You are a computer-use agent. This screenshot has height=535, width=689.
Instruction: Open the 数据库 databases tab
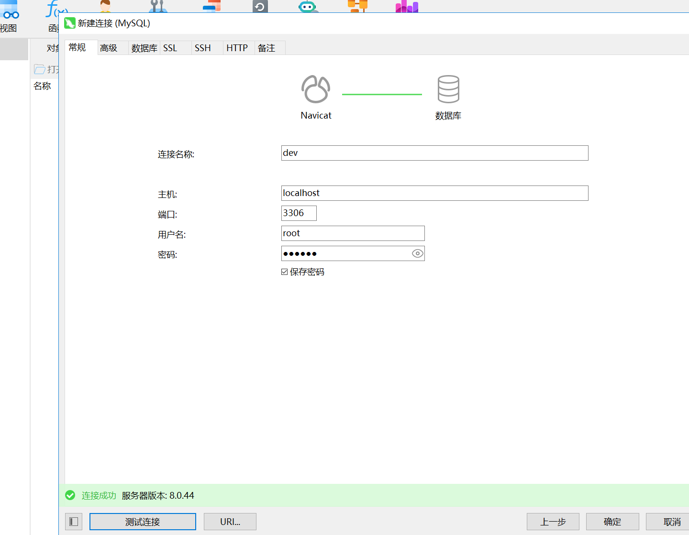(x=144, y=48)
